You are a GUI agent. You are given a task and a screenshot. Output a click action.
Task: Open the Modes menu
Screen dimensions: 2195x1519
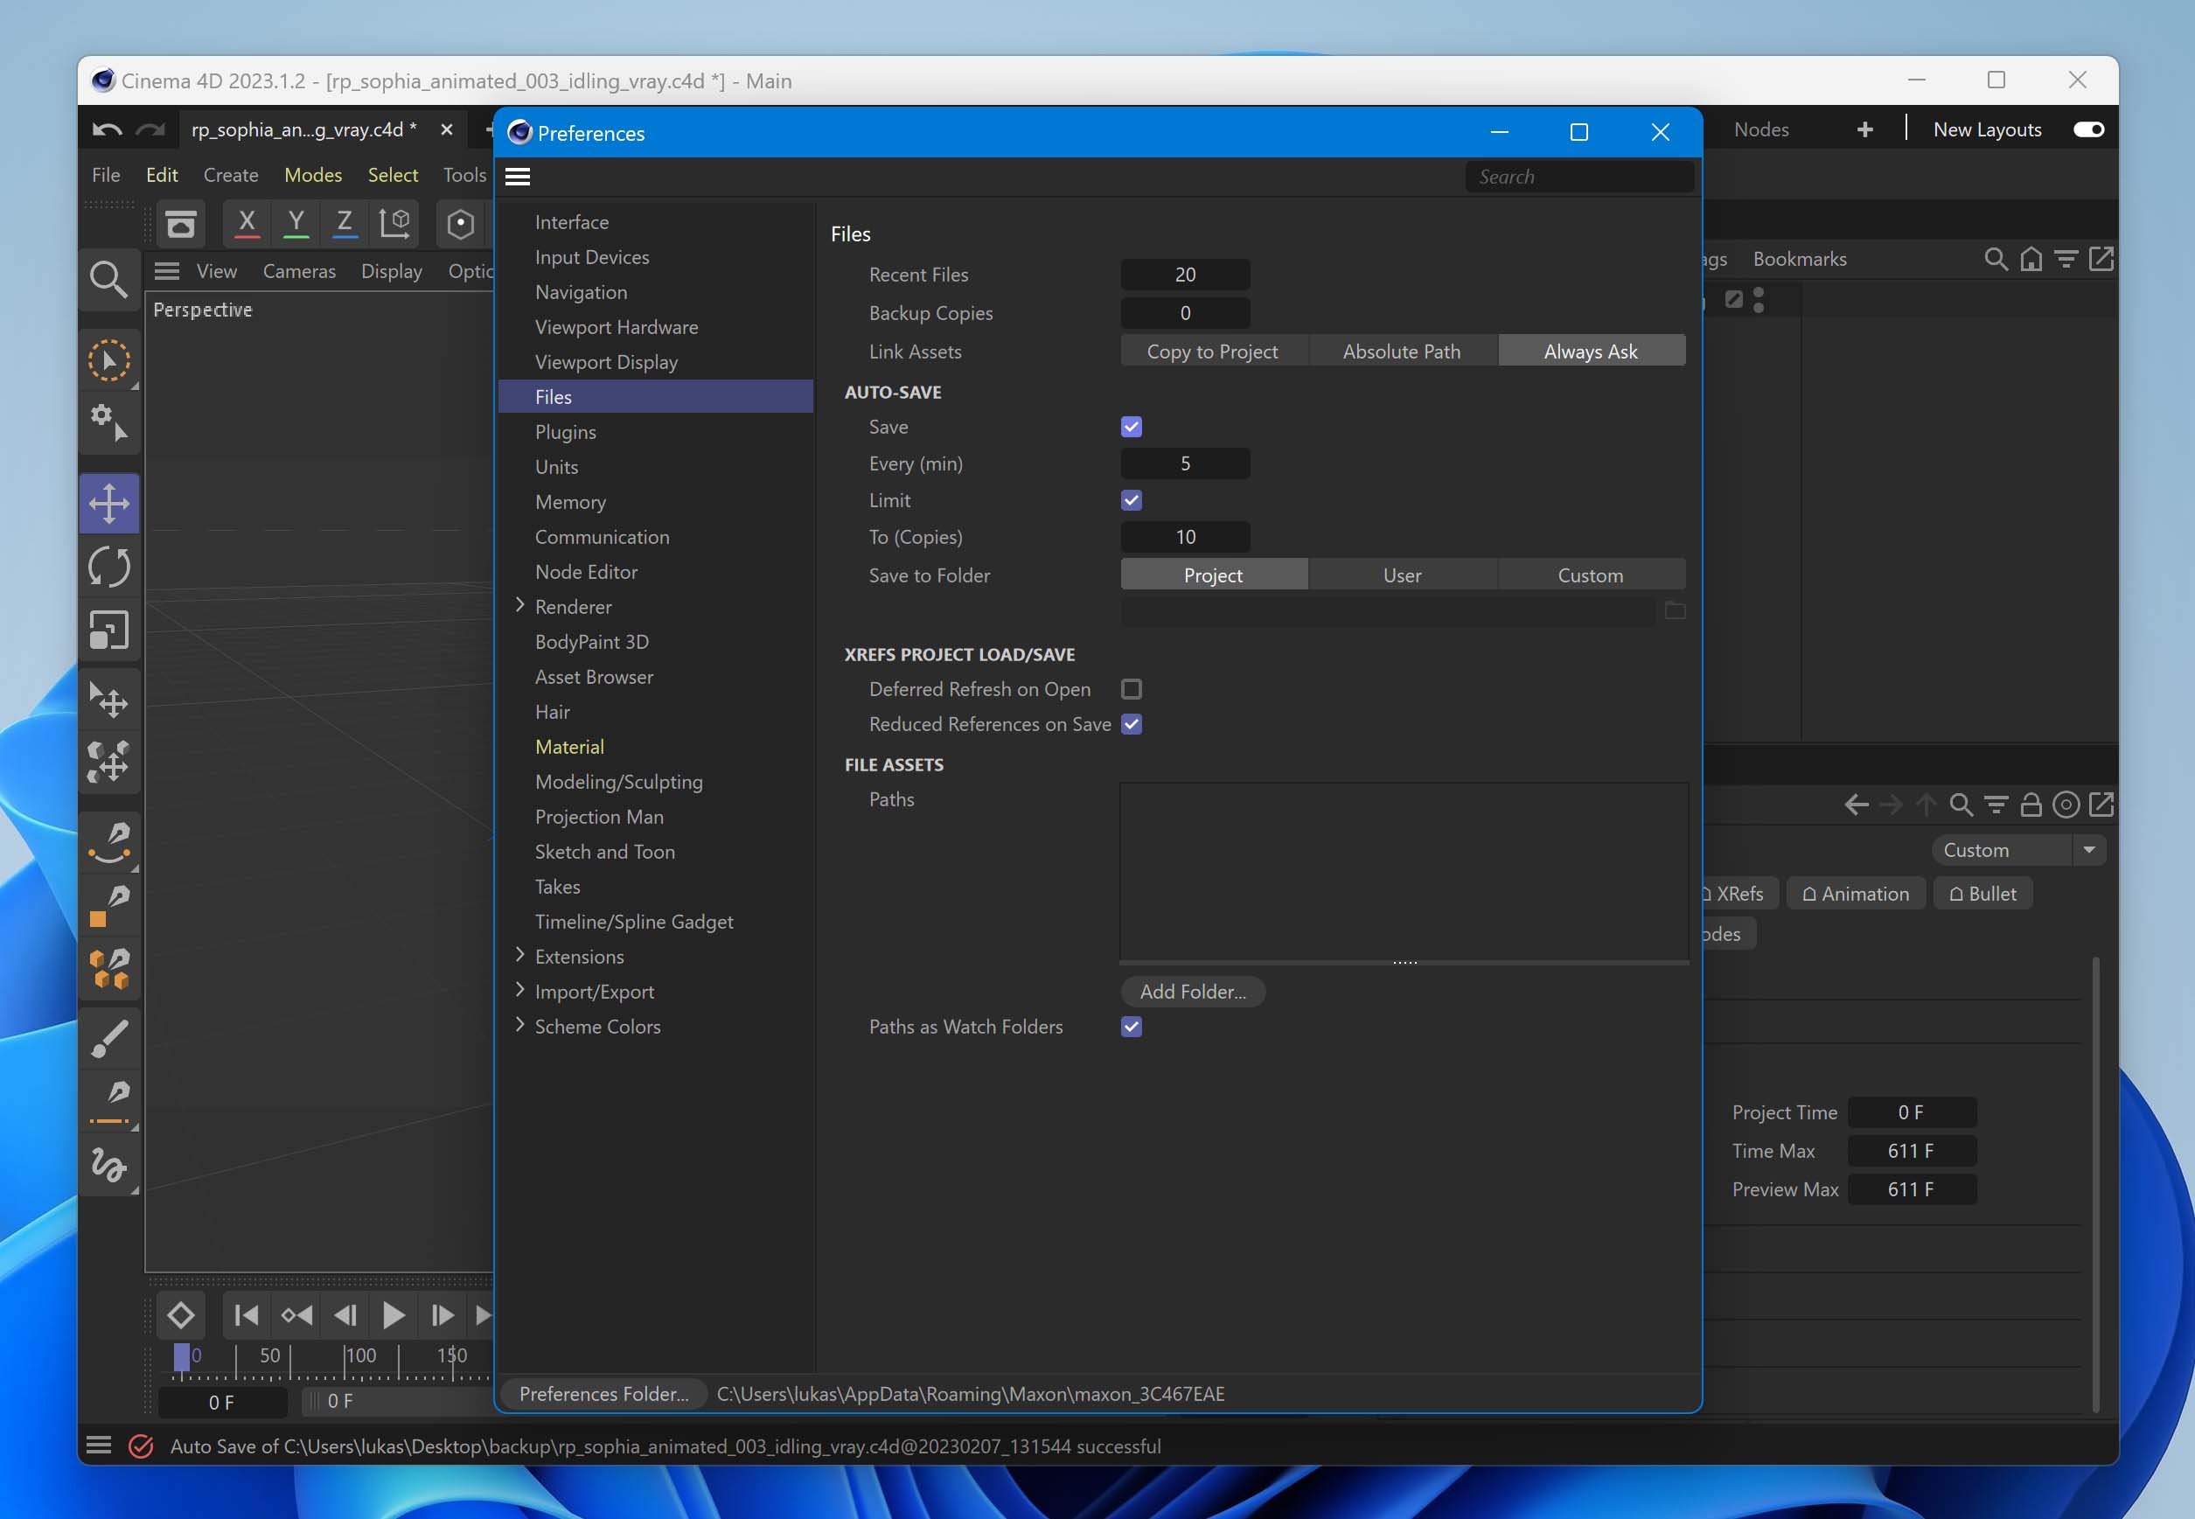313,175
